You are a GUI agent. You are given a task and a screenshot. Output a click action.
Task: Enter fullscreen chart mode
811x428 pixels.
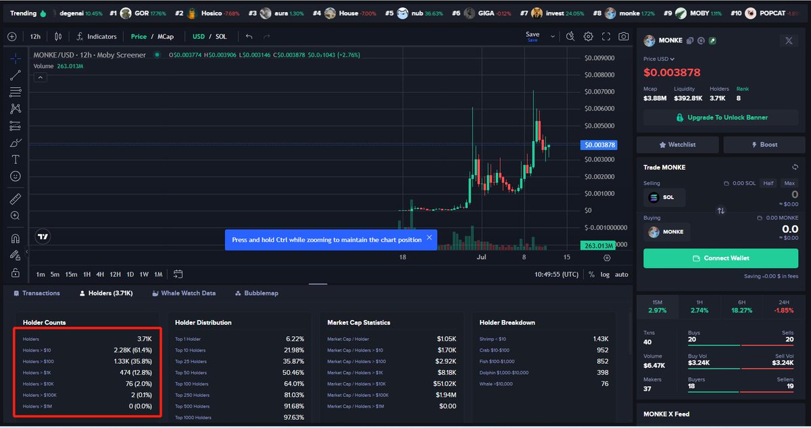[x=606, y=36]
